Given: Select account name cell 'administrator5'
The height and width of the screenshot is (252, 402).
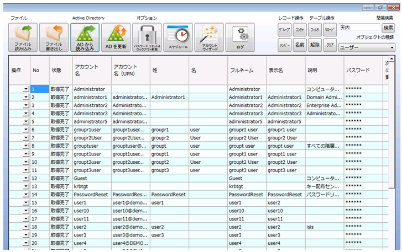Looking at the screenshot, I should (x=92, y=122).
